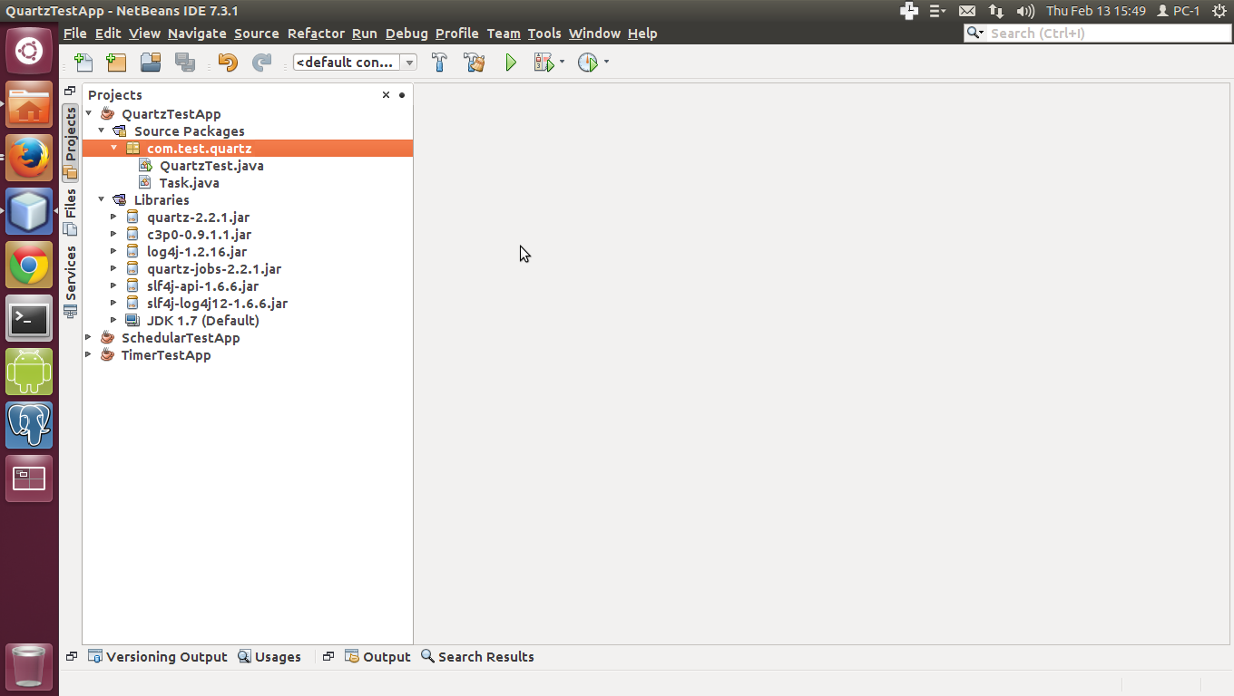Click the New Project toolbar icon

click(x=116, y=63)
